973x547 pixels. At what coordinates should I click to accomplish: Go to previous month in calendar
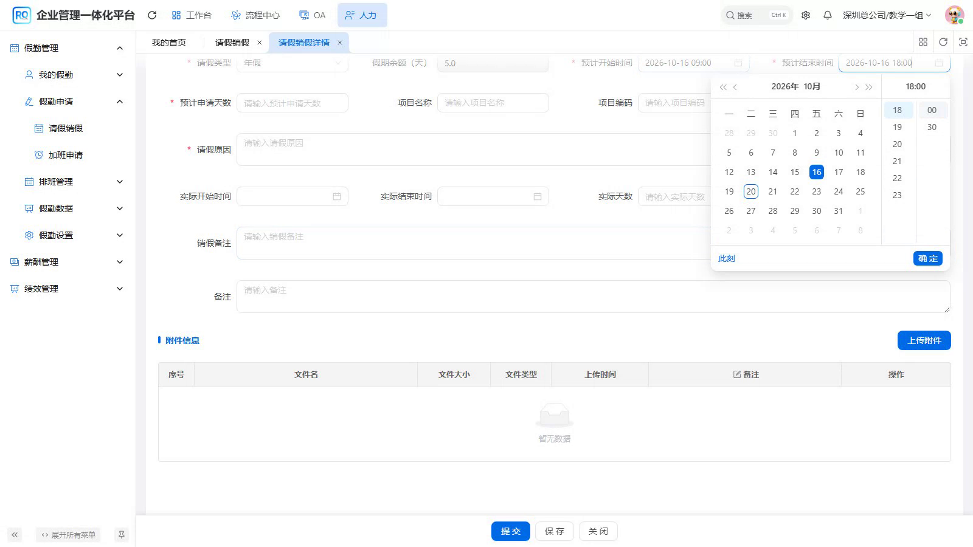click(735, 87)
